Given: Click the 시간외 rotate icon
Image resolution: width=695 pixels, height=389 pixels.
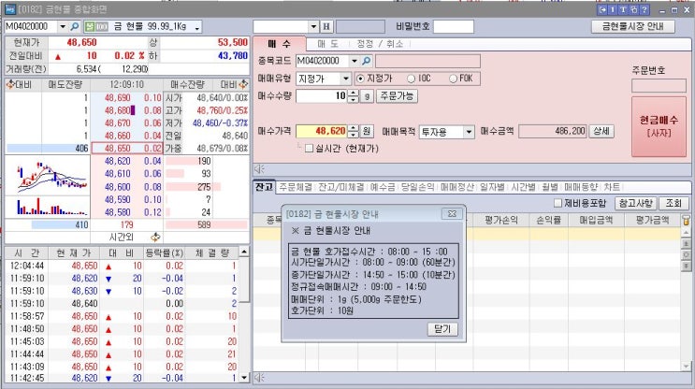Looking at the screenshot, I should pyautogui.click(x=155, y=238).
